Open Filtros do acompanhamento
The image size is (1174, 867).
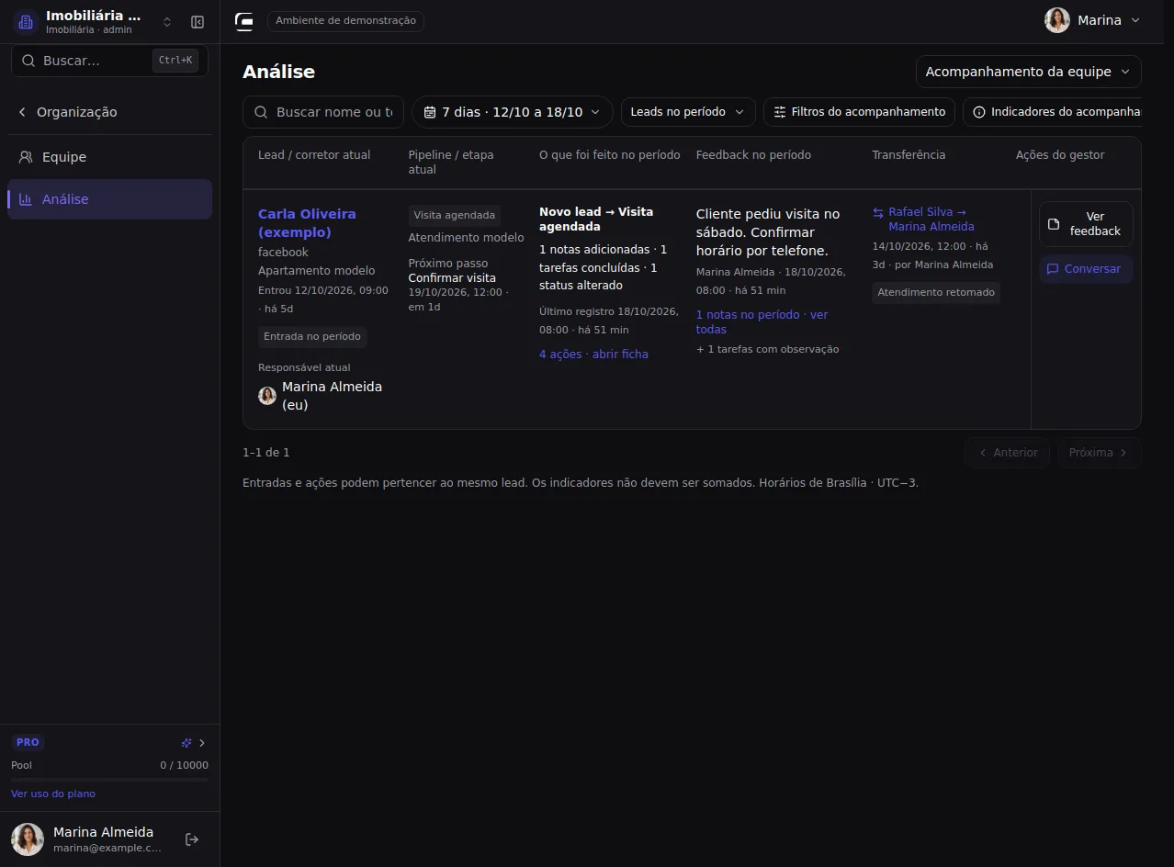(x=859, y=112)
